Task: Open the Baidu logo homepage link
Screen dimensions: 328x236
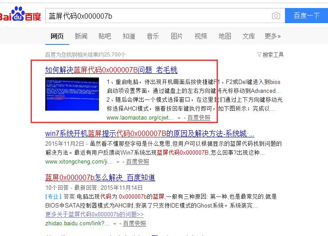Action: (20, 14)
